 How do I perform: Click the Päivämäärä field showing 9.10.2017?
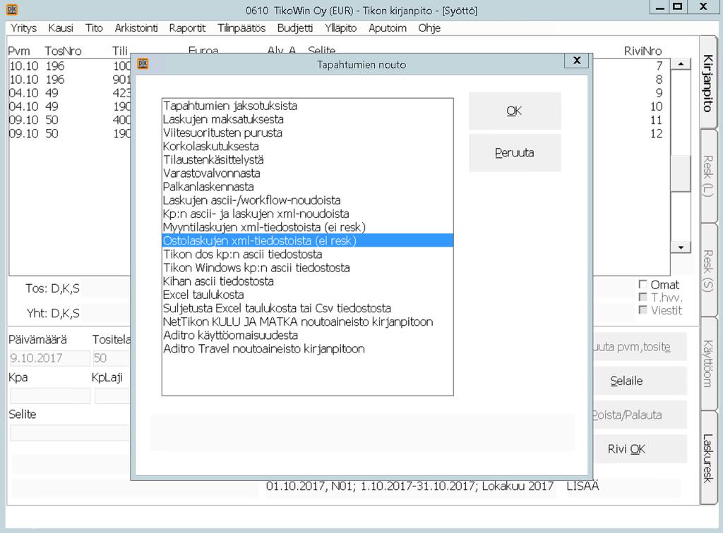point(50,358)
